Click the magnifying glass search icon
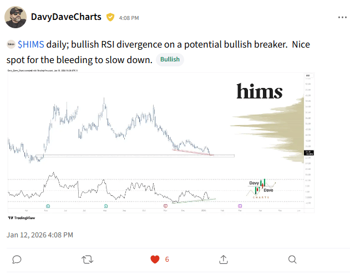The height and width of the screenshot is (275, 350). 292,260
